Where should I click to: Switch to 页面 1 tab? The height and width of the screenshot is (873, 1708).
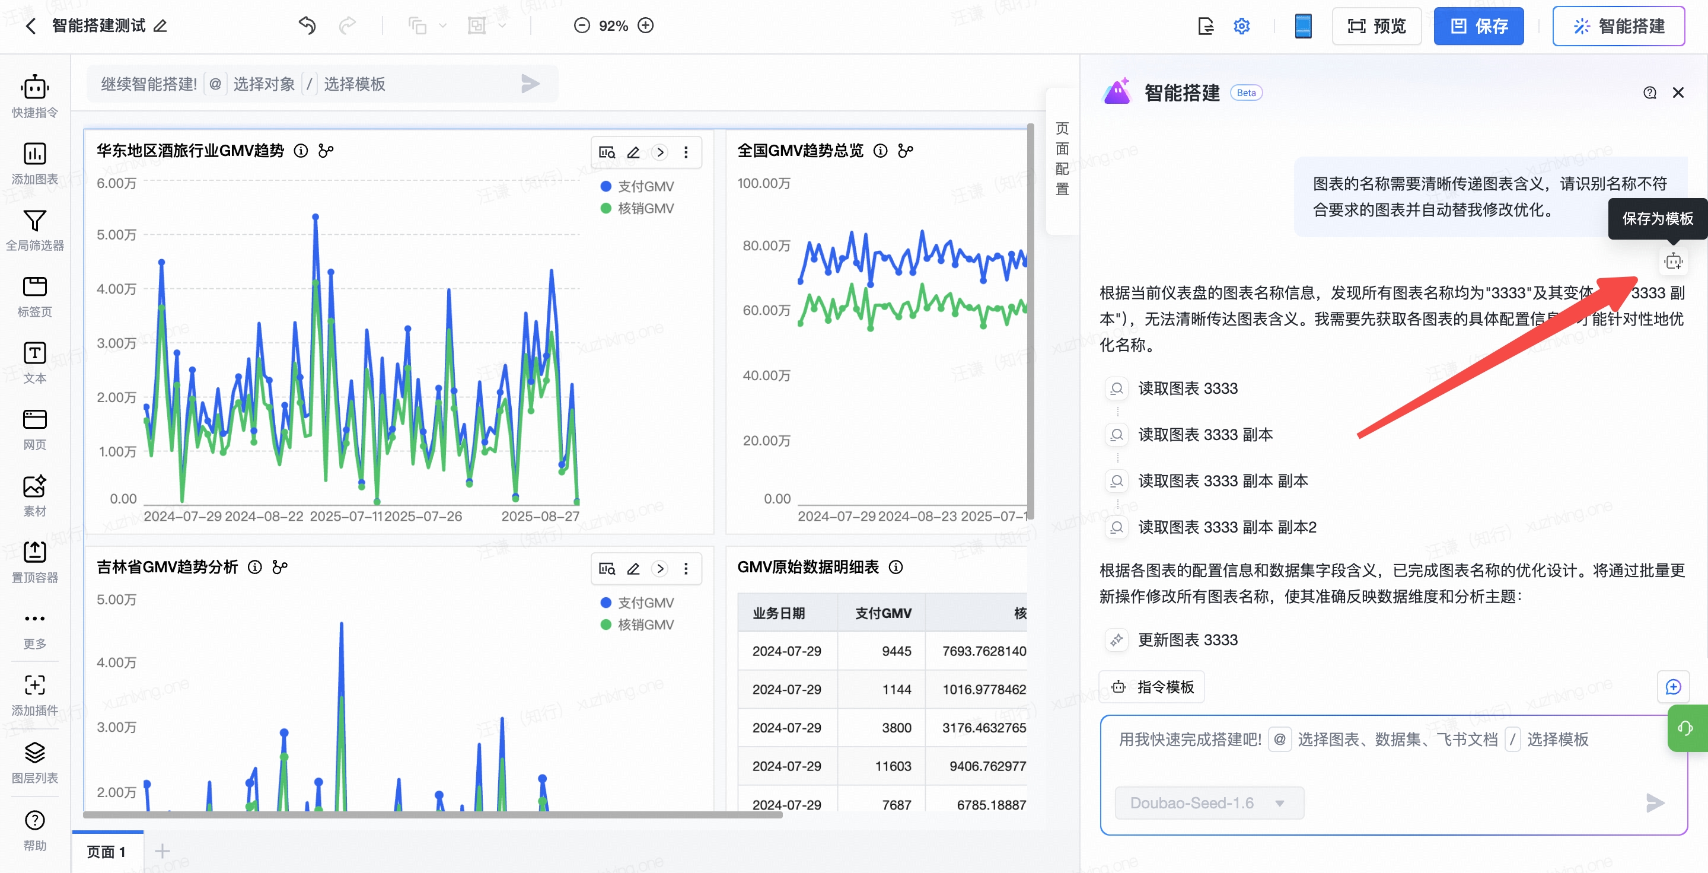point(106,851)
